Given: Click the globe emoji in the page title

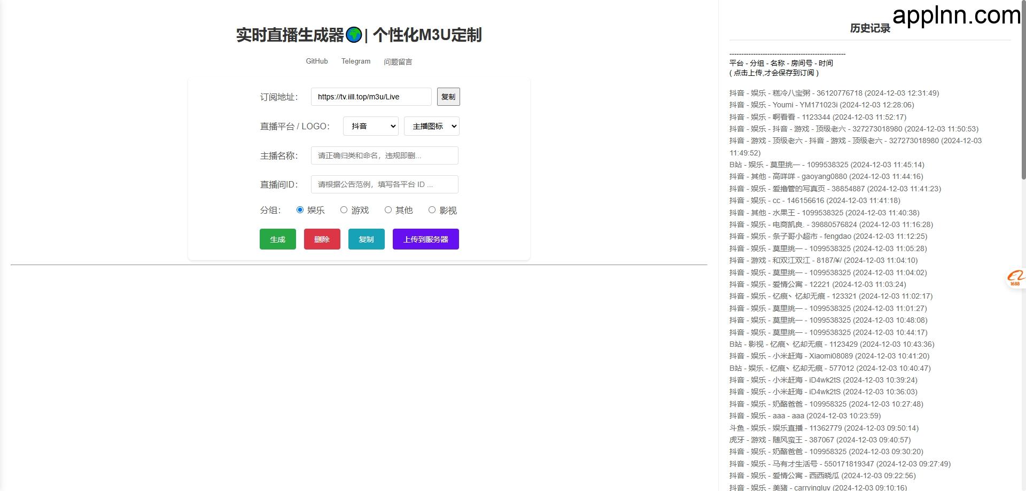Looking at the screenshot, I should [x=354, y=35].
